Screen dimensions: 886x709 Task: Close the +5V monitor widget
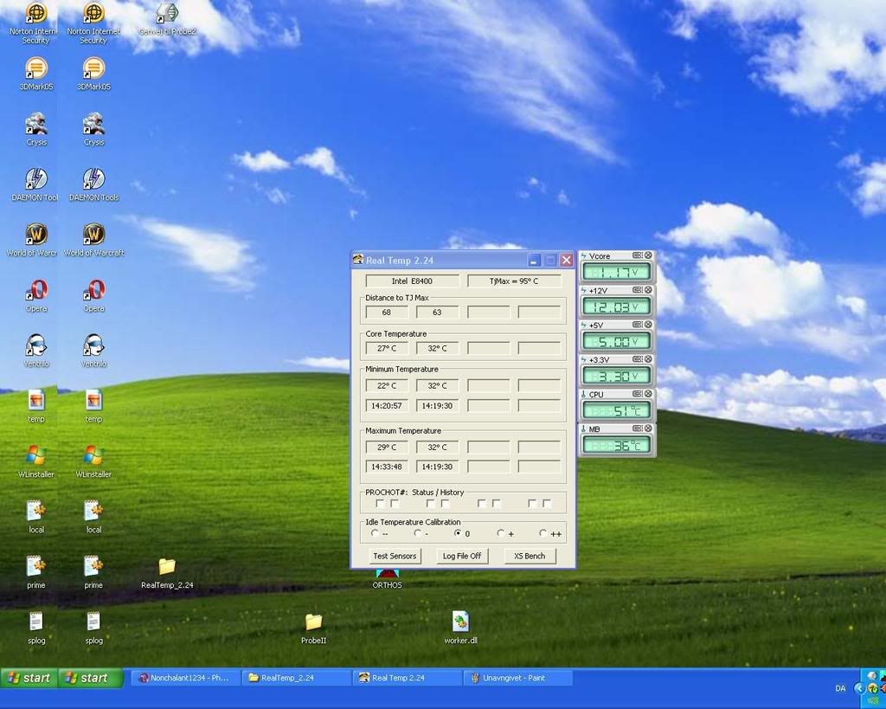(648, 325)
